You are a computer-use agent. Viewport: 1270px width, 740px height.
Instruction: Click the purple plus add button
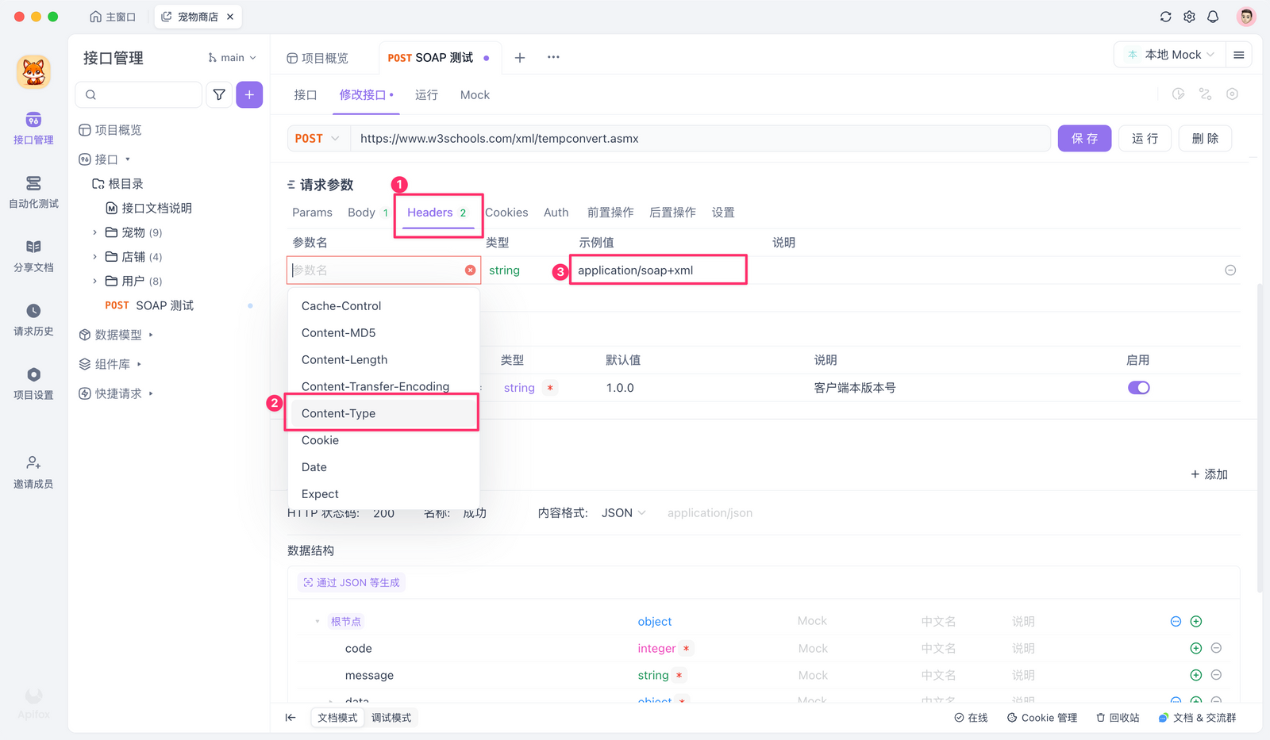(x=249, y=94)
